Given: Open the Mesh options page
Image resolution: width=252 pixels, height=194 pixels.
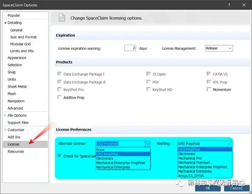Looking at the screenshot, I should pos(12,94).
